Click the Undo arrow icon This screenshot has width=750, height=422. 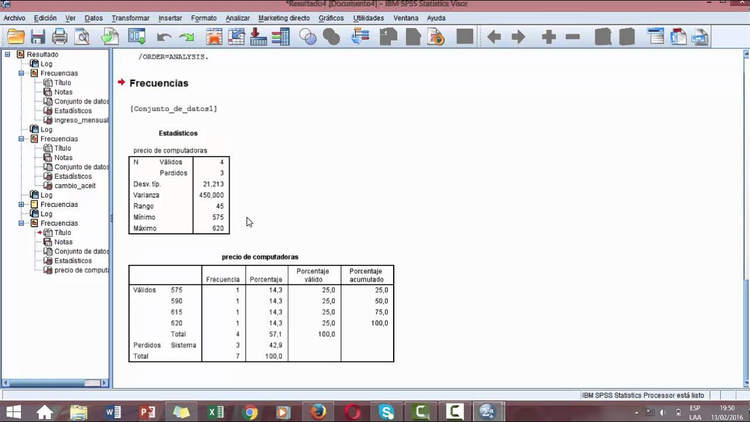164,38
